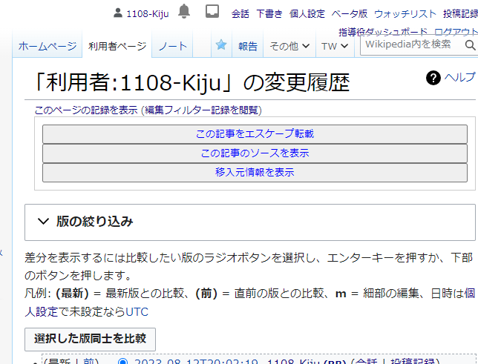Select the 利用者ページ tab
This screenshot has width=478, height=364.
pos(117,46)
